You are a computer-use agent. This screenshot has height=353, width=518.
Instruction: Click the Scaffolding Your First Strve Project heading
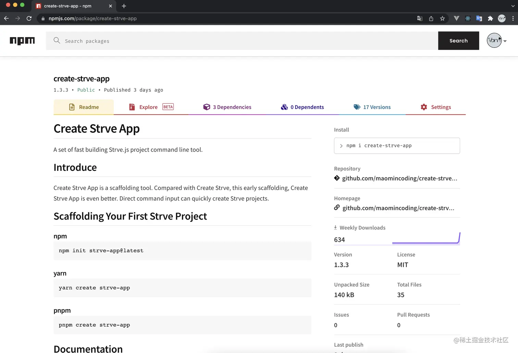130,216
